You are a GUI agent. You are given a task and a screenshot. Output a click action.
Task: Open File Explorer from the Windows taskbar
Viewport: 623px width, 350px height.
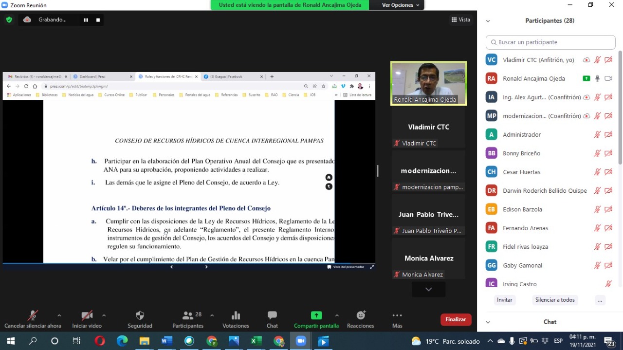pos(145,341)
